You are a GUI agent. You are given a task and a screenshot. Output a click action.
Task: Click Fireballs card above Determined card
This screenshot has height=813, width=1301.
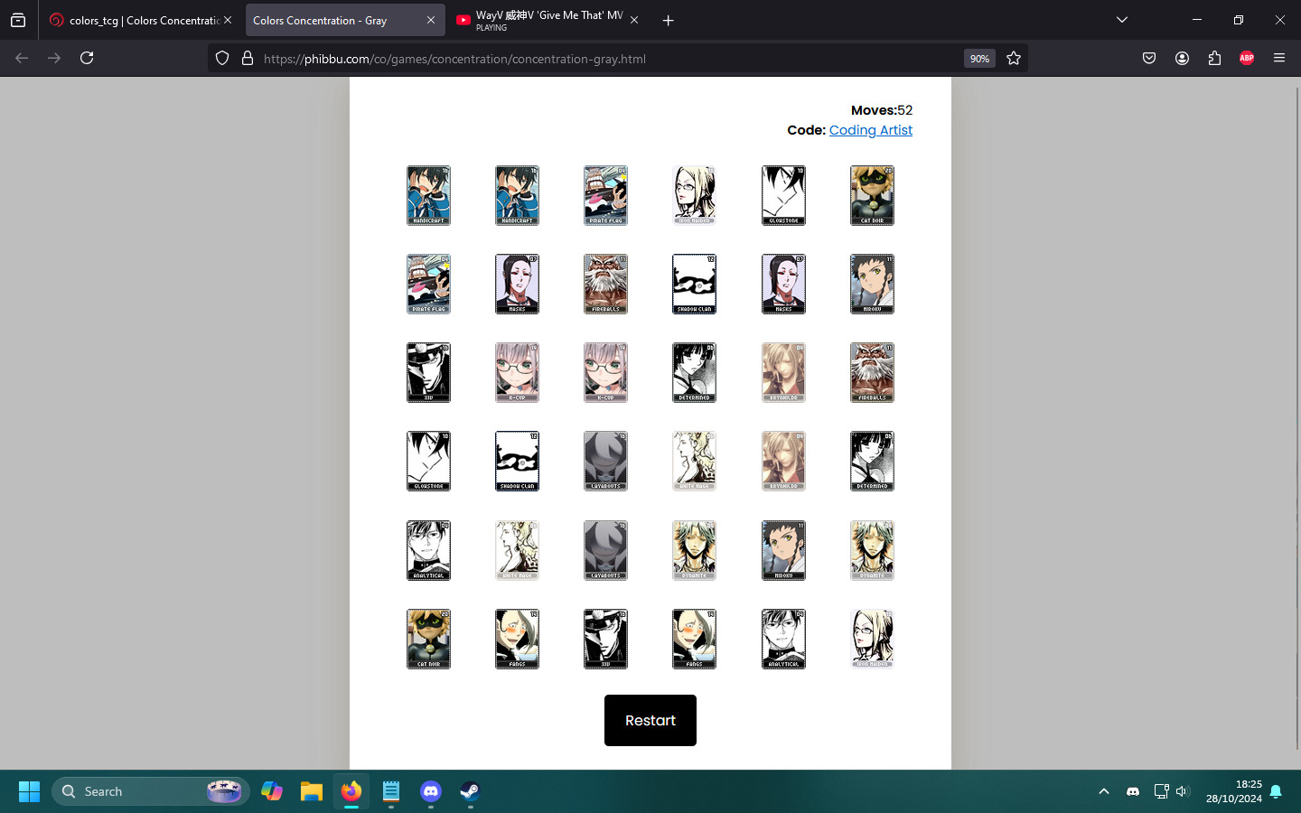(872, 372)
